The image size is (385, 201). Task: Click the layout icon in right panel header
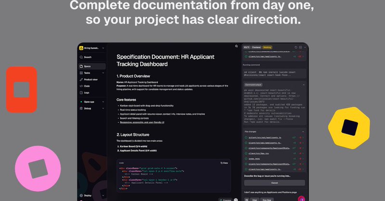click(x=300, y=47)
